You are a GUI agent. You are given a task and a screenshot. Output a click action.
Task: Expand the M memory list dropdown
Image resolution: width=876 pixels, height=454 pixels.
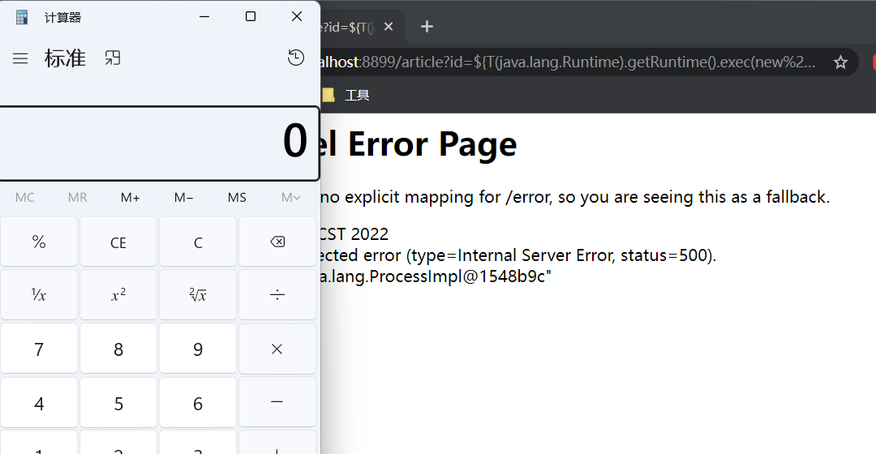tap(290, 197)
